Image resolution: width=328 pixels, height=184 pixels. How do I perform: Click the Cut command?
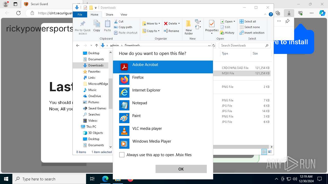pyautogui.click(x=119, y=21)
